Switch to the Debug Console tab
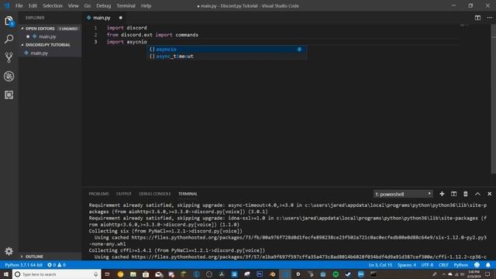496x279 pixels. pos(155,194)
